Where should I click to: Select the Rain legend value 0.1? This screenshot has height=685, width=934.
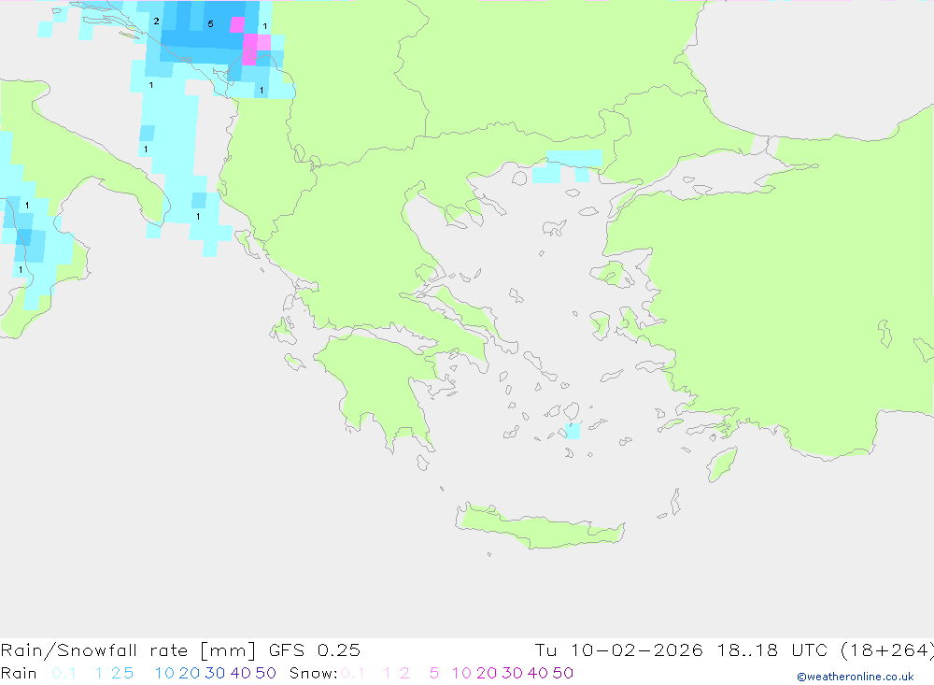pos(64,673)
